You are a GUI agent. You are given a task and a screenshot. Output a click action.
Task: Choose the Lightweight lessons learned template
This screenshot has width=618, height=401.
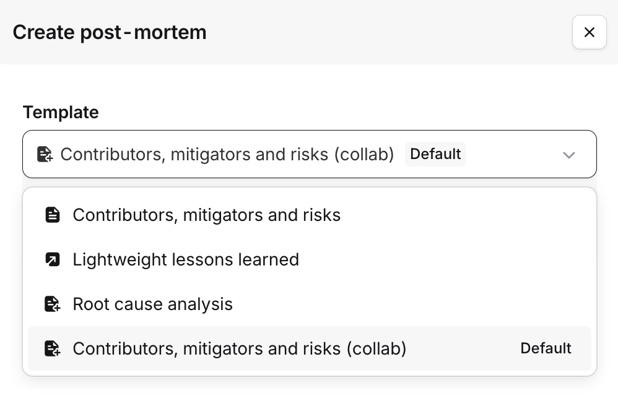click(x=186, y=260)
